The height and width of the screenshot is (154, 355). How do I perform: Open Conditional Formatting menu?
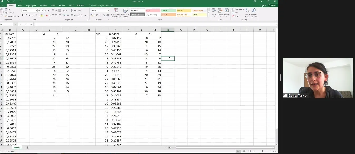pos(116,13)
